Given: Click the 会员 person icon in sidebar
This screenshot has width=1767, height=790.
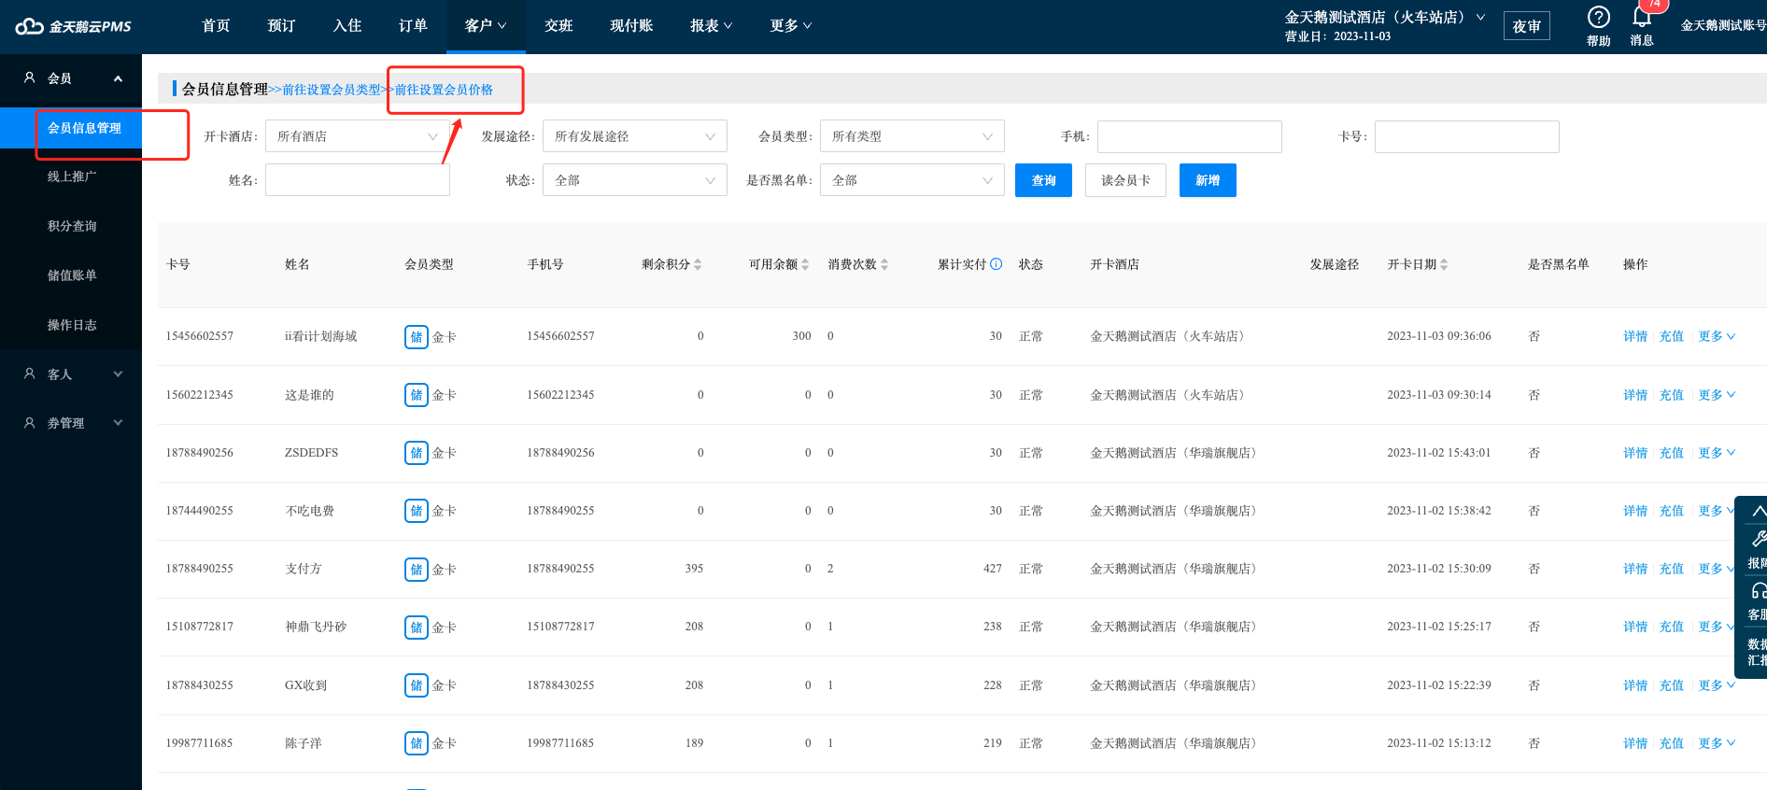Looking at the screenshot, I should [30, 78].
